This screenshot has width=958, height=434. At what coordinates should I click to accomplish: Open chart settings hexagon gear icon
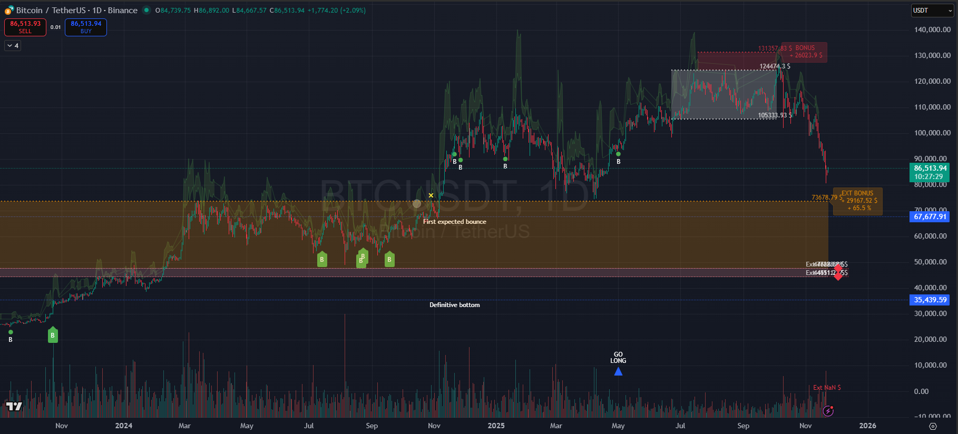point(933,426)
